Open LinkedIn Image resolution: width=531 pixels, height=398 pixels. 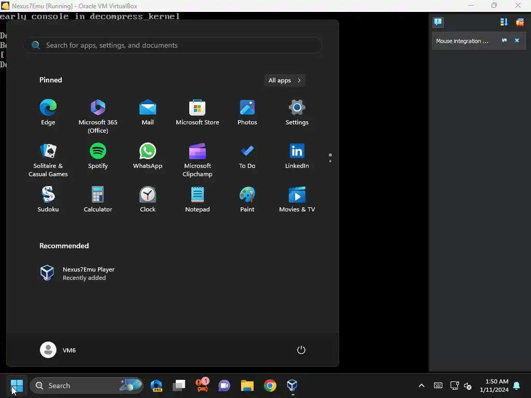[x=297, y=157]
